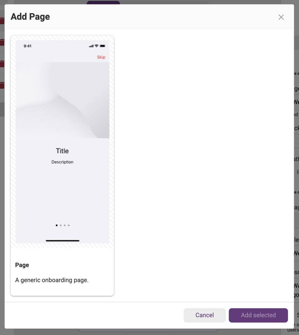Click the cellular signal bars icon
This screenshot has height=335, width=299.
[x=91, y=46]
